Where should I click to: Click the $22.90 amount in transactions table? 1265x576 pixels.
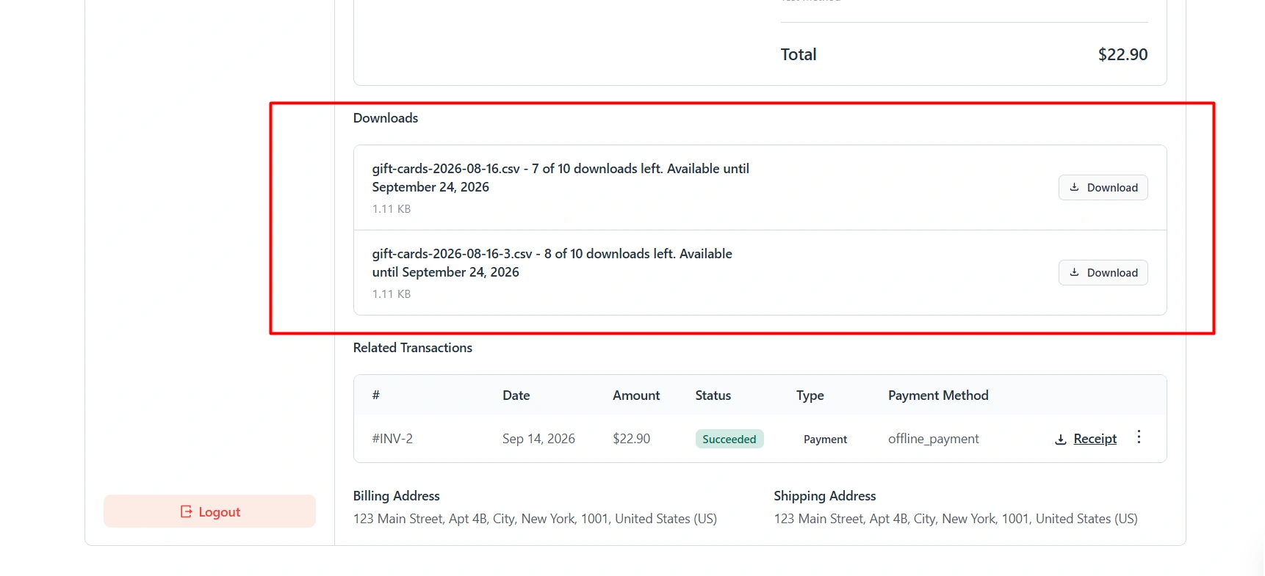pyautogui.click(x=631, y=439)
